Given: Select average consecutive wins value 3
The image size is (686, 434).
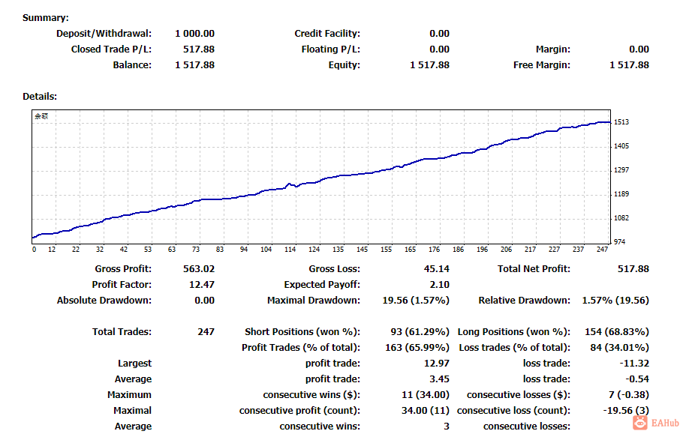Looking at the screenshot, I should point(447,427).
